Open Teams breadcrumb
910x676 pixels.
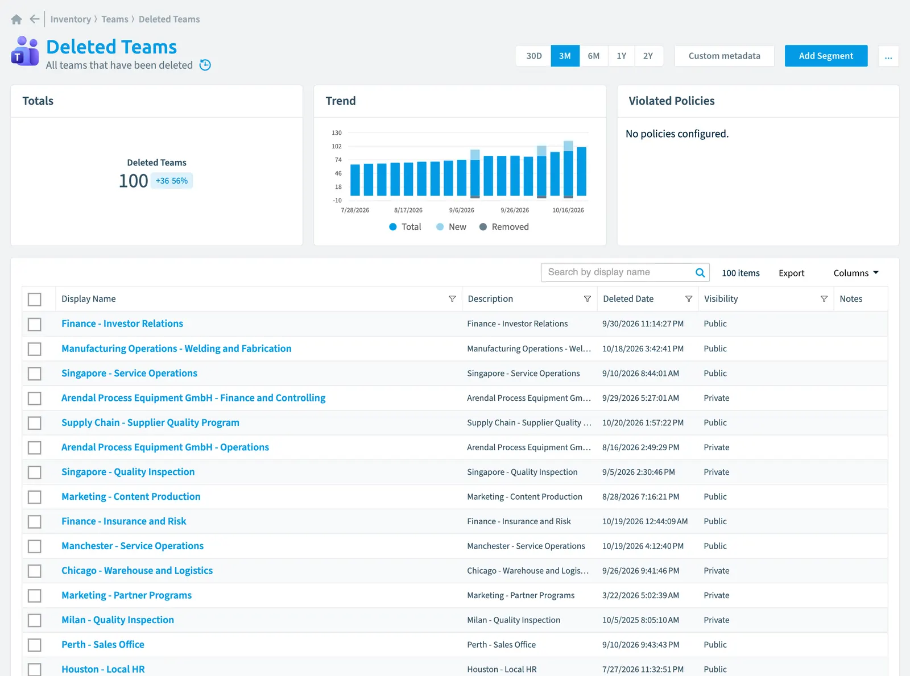(115, 19)
